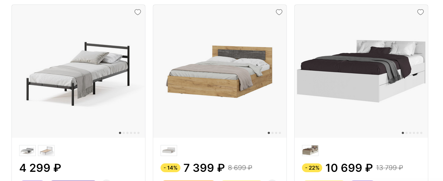443x181 pixels.
Task: Add black metal bed to favorites
Action: coord(138,12)
